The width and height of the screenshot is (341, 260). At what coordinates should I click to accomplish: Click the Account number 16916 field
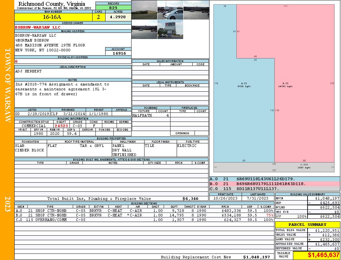[x=118, y=53]
